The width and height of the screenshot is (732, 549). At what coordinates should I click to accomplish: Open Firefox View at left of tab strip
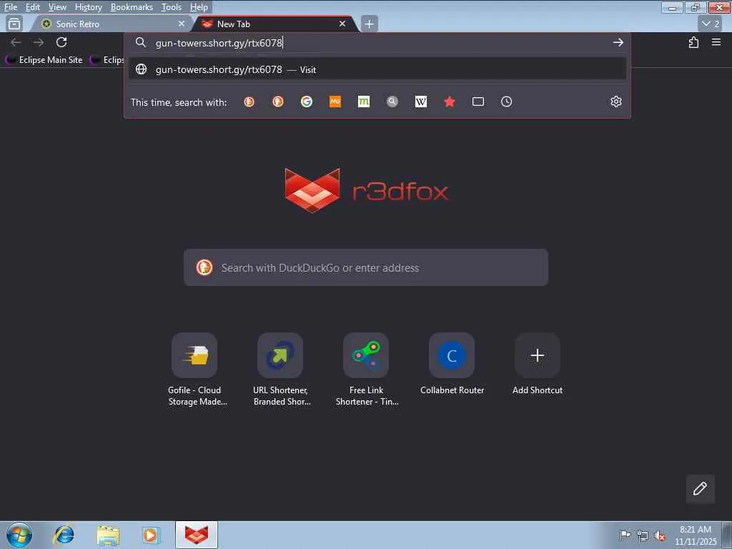tap(14, 24)
